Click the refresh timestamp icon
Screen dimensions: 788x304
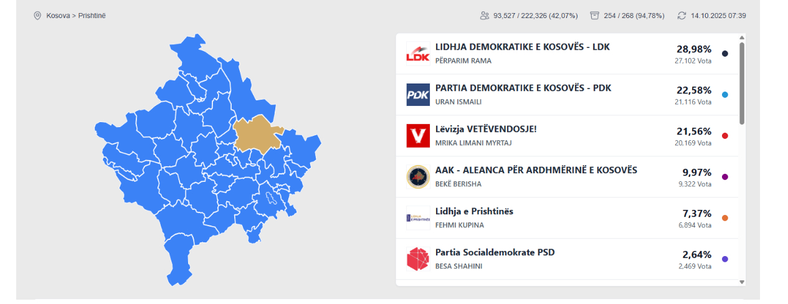click(x=681, y=16)
